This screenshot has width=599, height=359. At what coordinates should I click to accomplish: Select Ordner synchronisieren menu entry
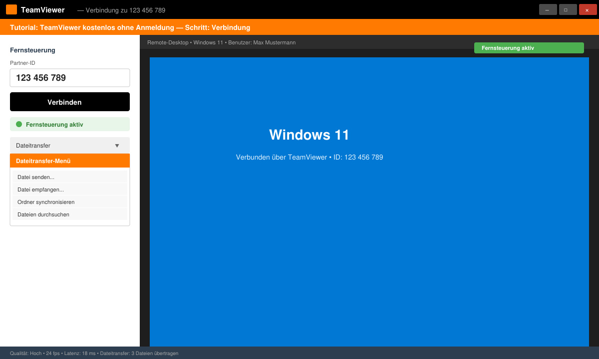pos(70,202)
